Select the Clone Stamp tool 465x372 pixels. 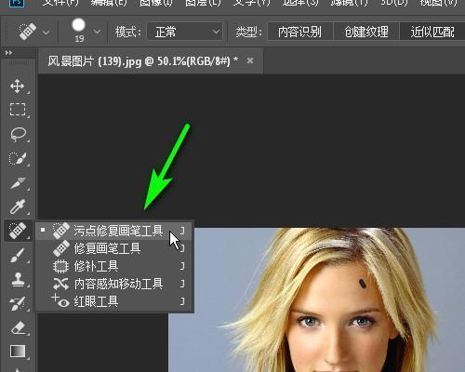(x=18, y=279)
